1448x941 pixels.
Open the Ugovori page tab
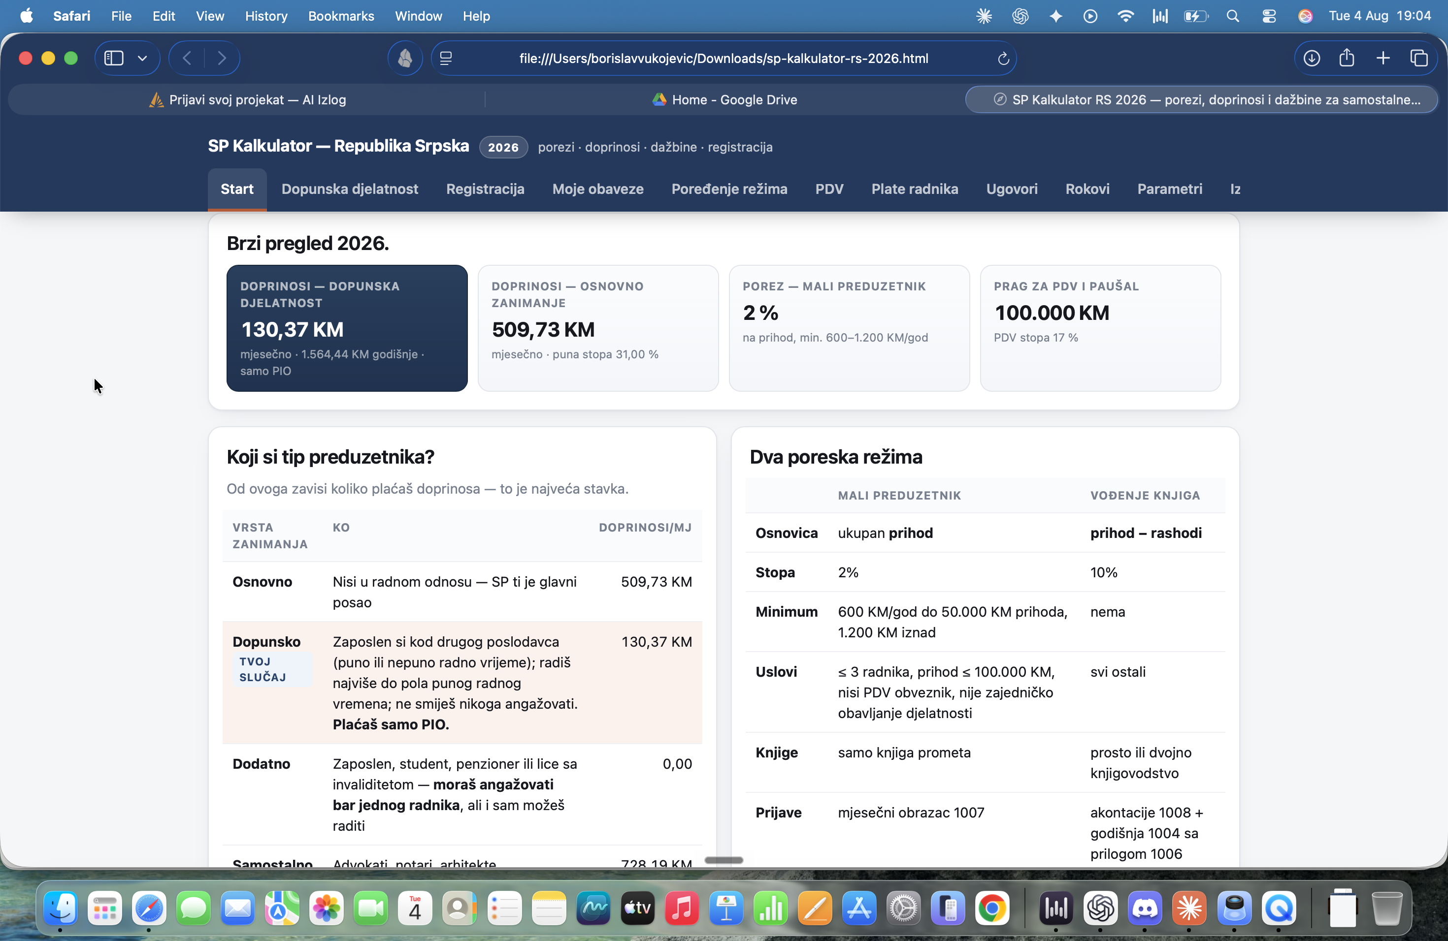point(1012,189)
